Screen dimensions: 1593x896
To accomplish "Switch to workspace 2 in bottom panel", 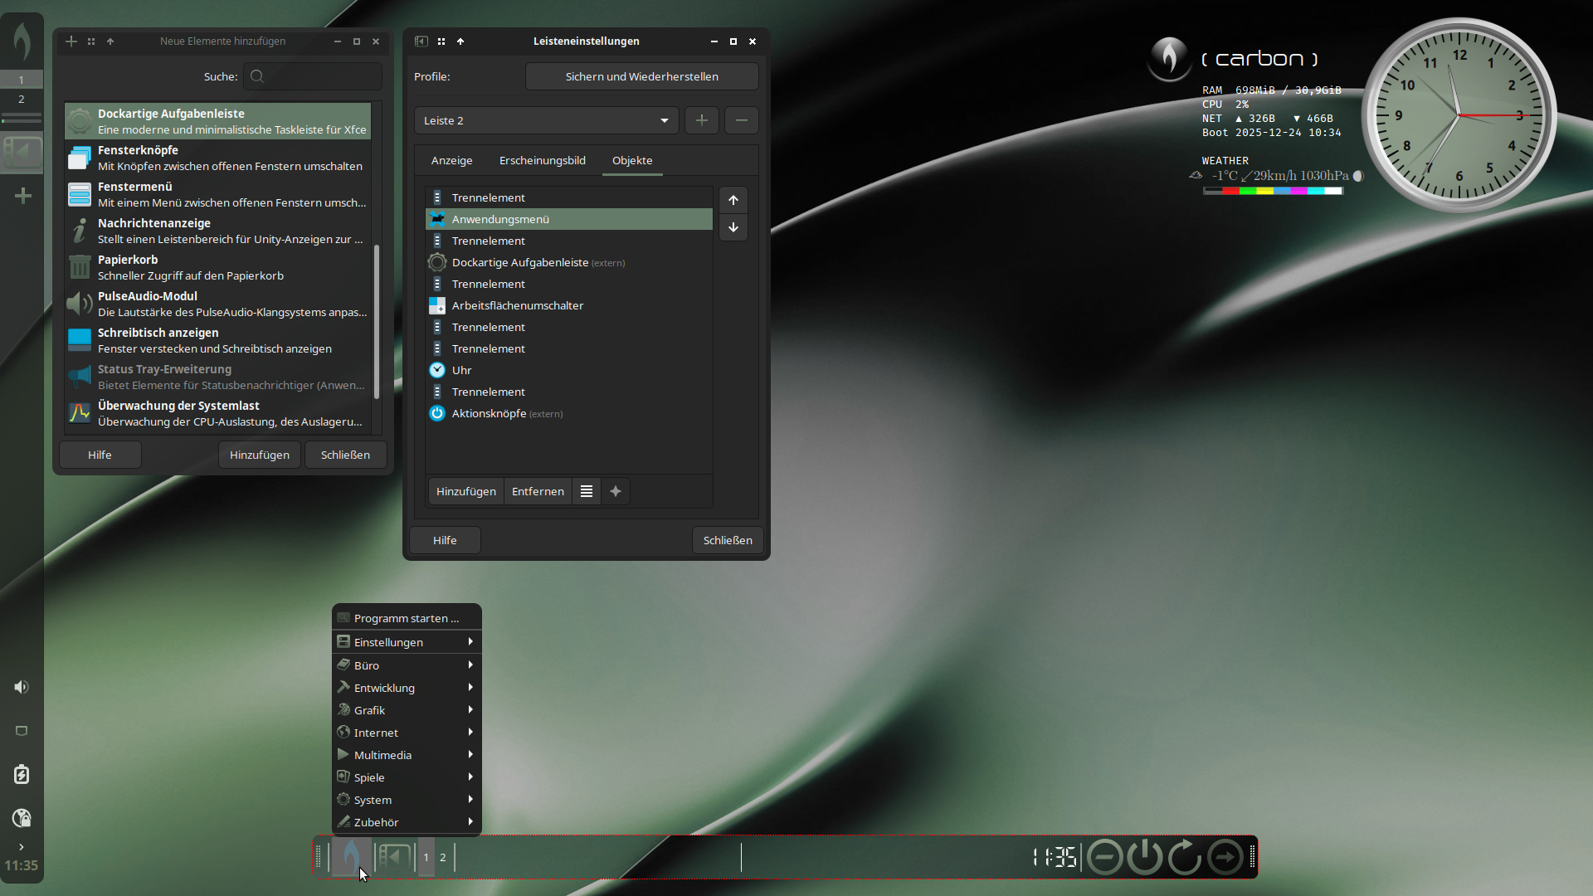I will (443, 857).
